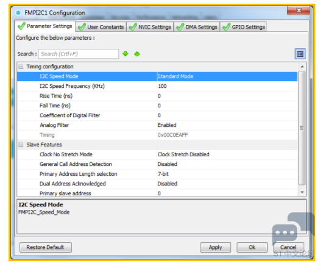Click the FMPI2C1 Configuration title icon
This screenshot has height=263, width=320.
pyautogui.click(x=18, y=13)
